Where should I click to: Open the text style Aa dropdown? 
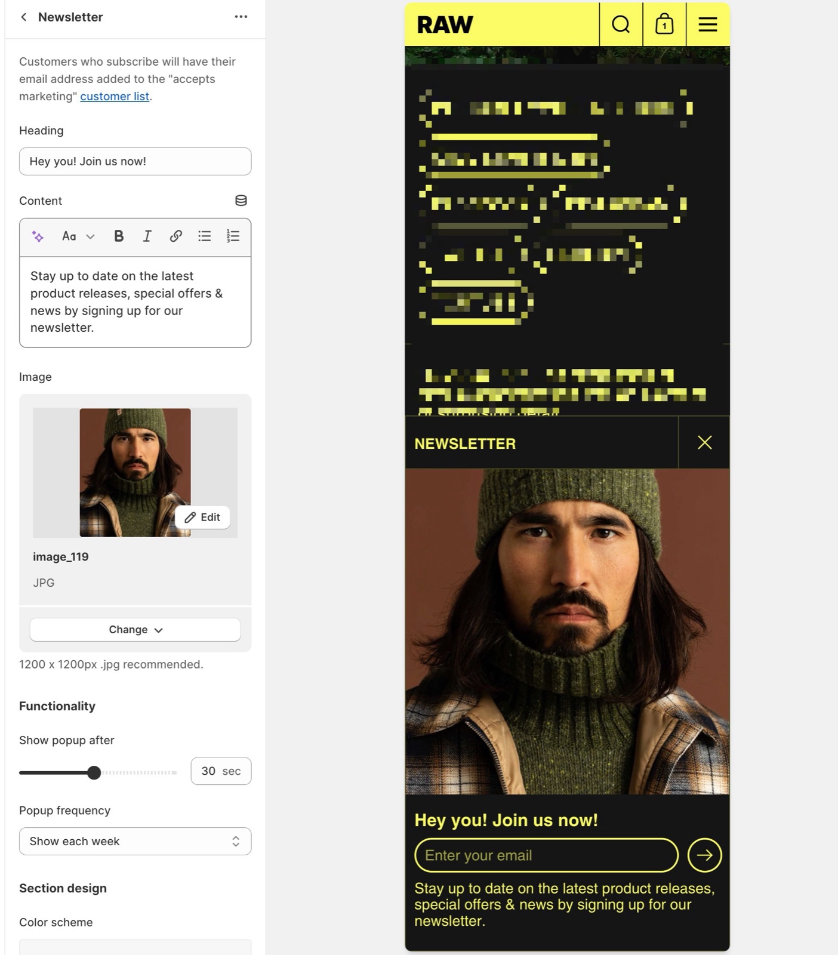pyautogui.click(x=78, y=236)
